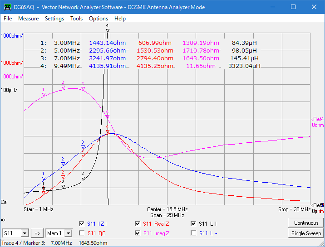Click marker 4 frequency 9.49MHz readout

pyautogui.click(x=67, y=66)
